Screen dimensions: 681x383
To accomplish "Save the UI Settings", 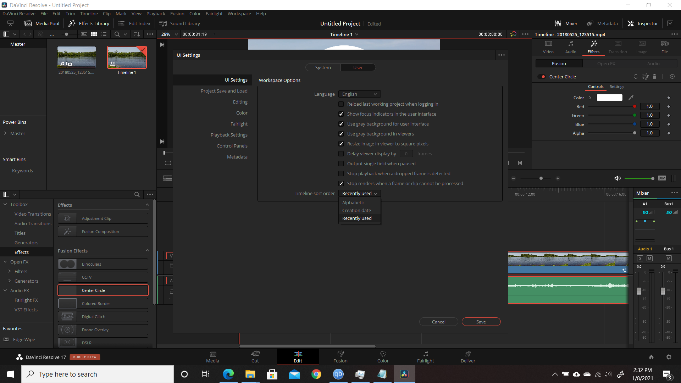I will coord(481,322).
